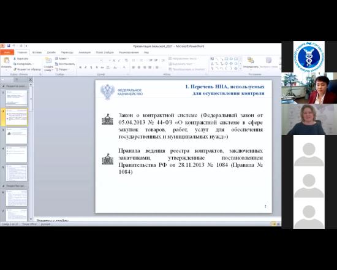Switch to the View (Вид) tab
Image resolution: width=337 pixels, height=270 pixels.
(146, 52)
